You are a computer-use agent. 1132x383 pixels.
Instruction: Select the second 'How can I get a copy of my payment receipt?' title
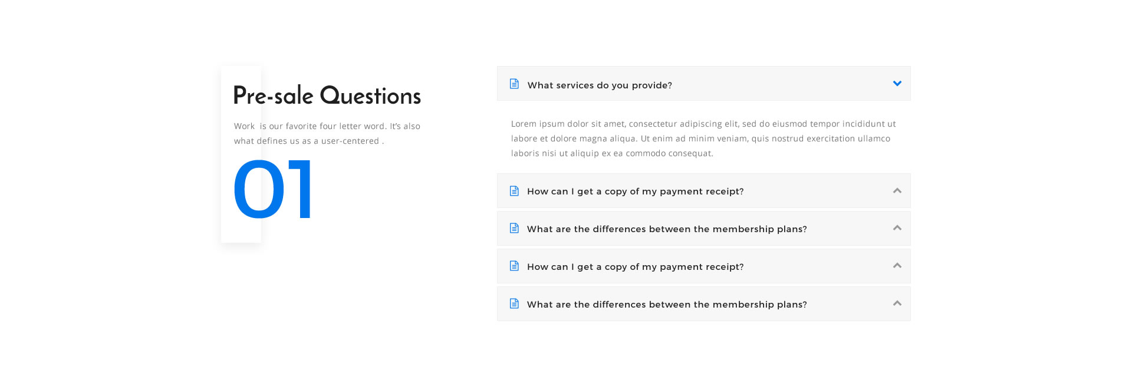click(636, 267)
